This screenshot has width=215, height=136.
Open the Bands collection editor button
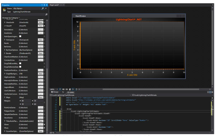pyautogui.click(x=41, y=43)
